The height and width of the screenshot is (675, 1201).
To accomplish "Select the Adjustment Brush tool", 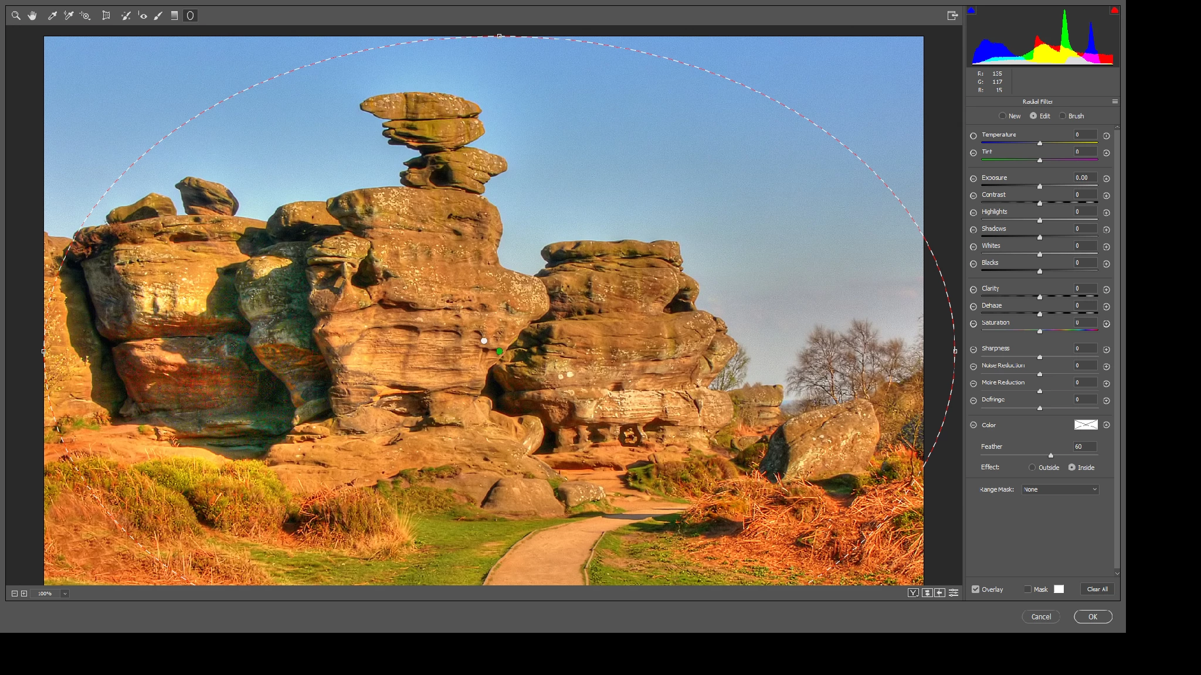I will click(158, 16).
